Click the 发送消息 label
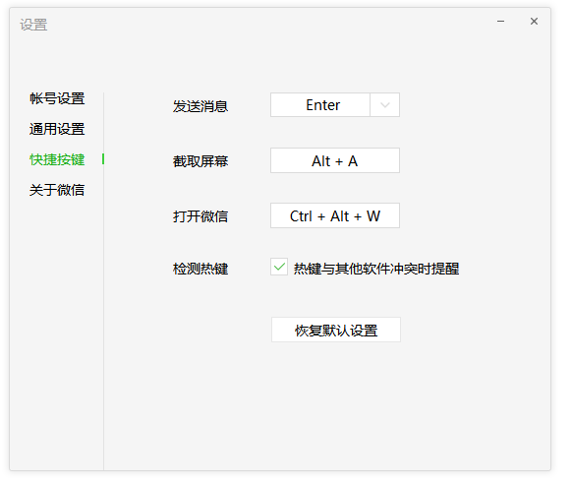Viewport: 572px width, 485px height. [200, 106]
